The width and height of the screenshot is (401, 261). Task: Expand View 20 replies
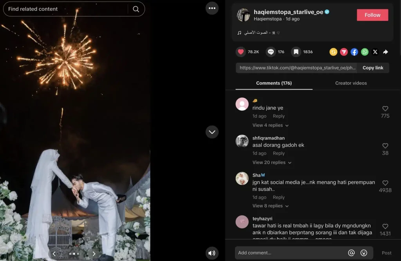272,162
